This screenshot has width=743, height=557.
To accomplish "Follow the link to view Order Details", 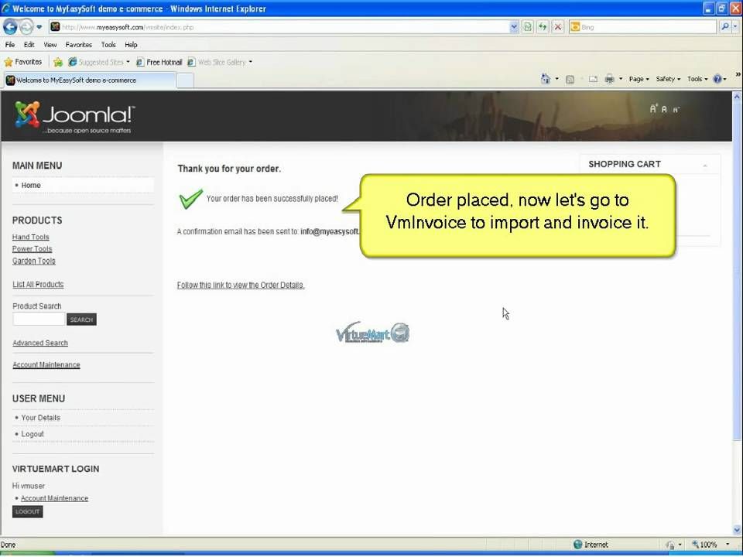I will (x=241, y=285).
